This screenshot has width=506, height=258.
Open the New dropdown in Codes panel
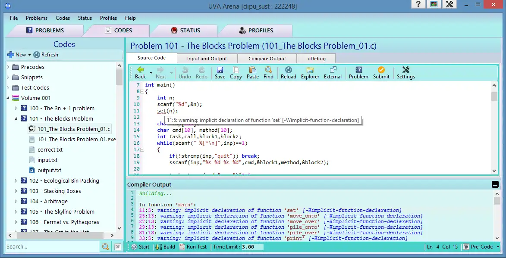29,55
